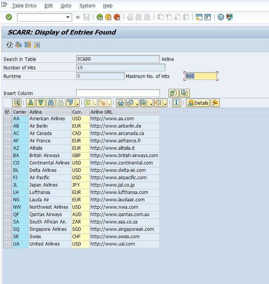Viewport: 269px width, 284px height.
Task: Click the Sort Ascending icon
Action: pyautogui.click(x=31, y=103)
